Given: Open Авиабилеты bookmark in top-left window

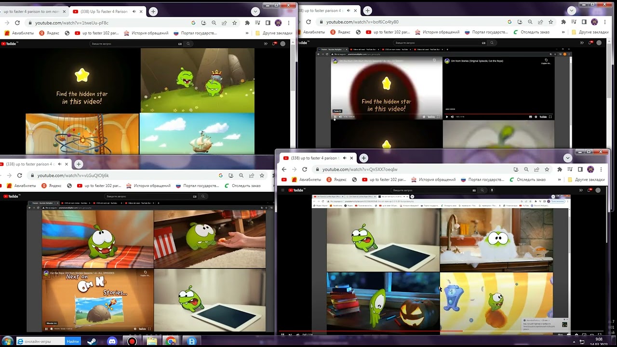Looking at the screenshot, I should click(x=20, y=33).
